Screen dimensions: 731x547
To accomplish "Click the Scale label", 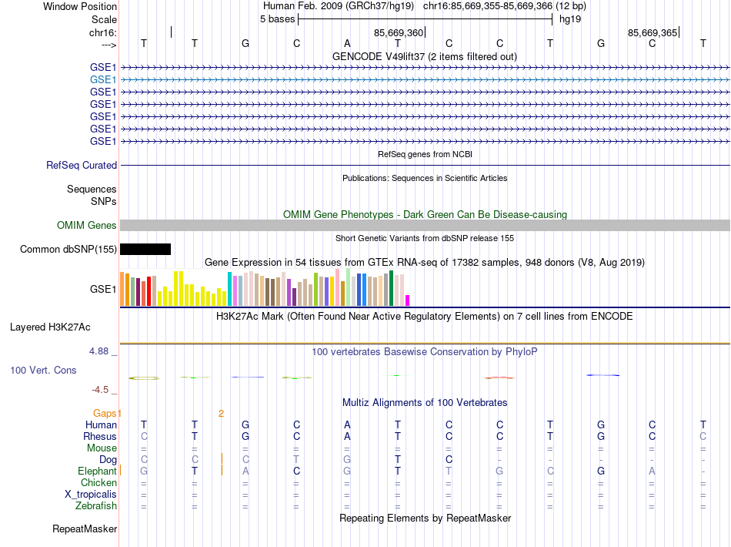I will [104, 19].
